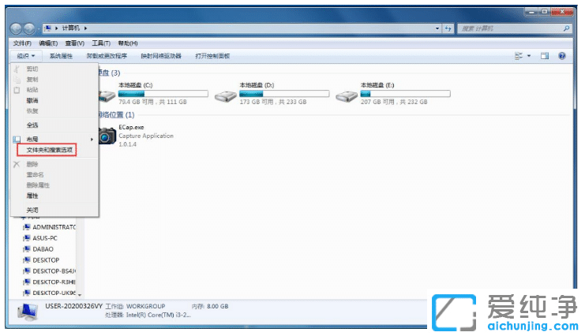
Task: Click 全选 select all menu entry
Action: (x=32, y=125)
